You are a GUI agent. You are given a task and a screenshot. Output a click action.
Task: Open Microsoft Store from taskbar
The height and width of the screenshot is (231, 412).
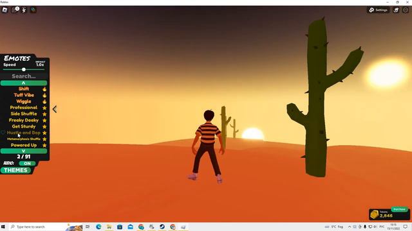[120, 227]
